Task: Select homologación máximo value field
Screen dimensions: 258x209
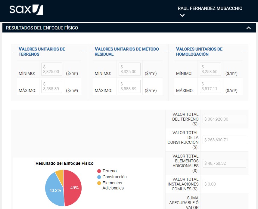Action: click(x=210, y=86)
